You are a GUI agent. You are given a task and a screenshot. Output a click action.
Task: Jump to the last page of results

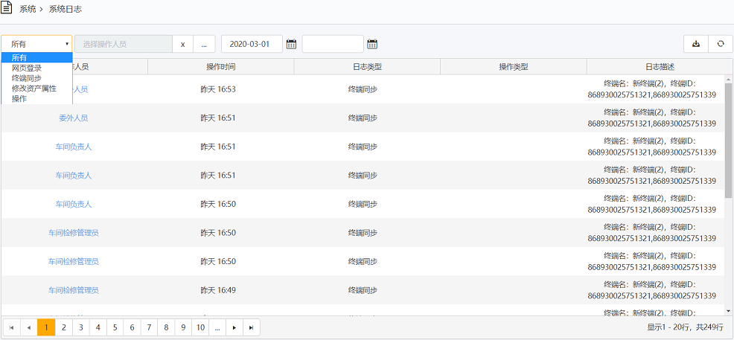[x=252, y=327]
